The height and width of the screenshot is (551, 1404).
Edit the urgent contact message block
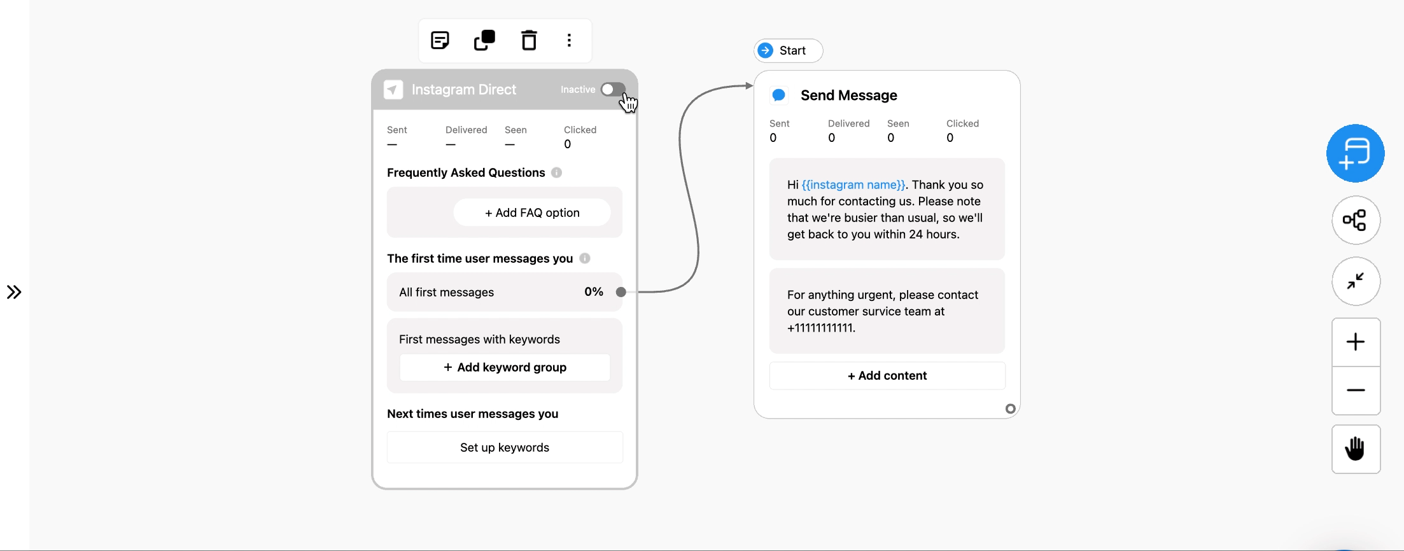887,311
